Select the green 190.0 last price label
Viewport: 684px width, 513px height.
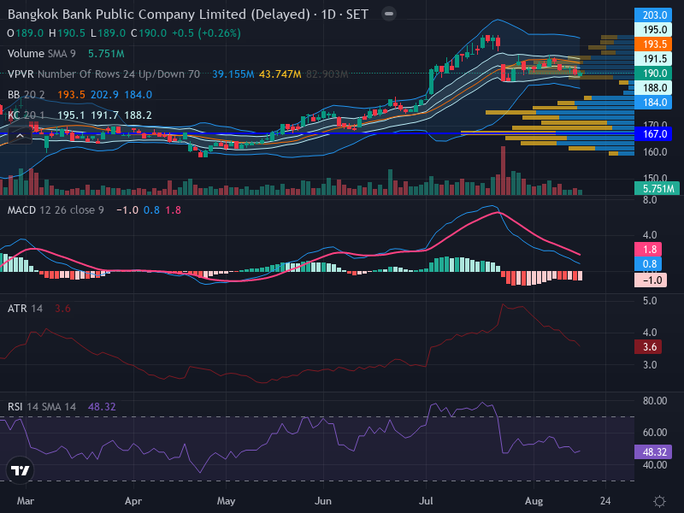653,74
